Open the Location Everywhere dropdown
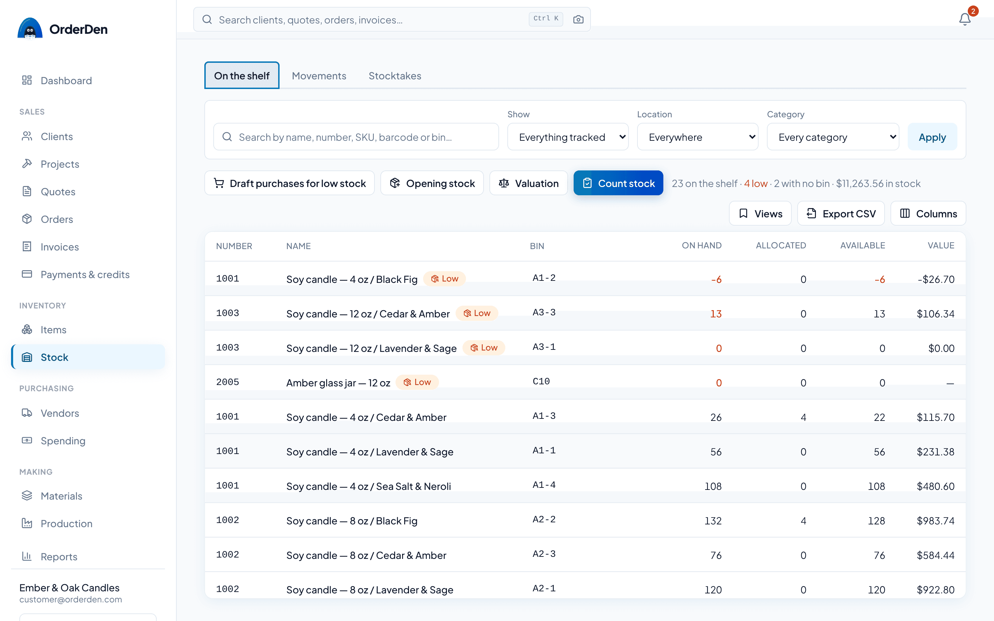Image resolution: width=994 pixels, height=621 pixels. pyautogui.click(x=698, y=137)
